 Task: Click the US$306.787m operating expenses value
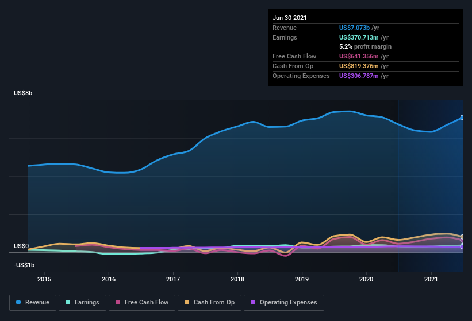point(359,76)
